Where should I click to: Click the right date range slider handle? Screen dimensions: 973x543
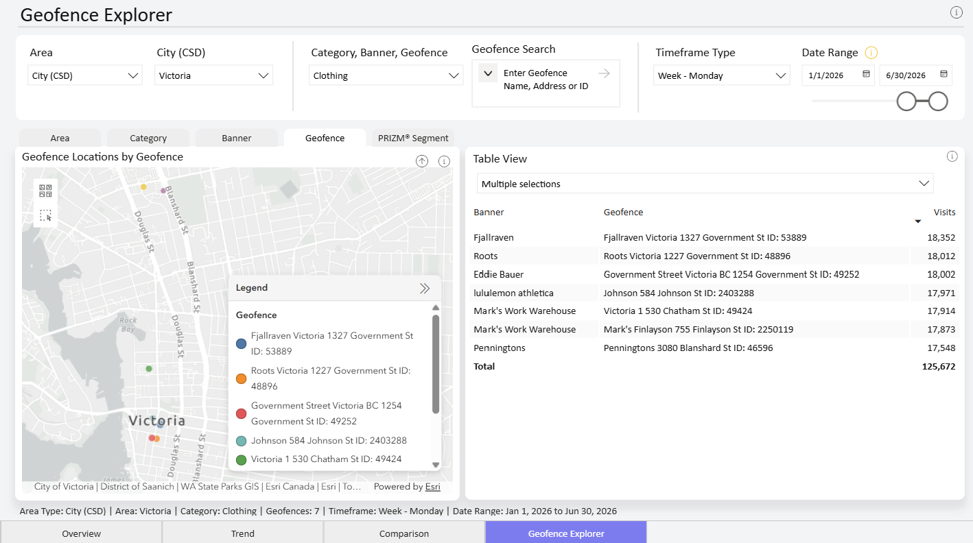pos(938,101)
